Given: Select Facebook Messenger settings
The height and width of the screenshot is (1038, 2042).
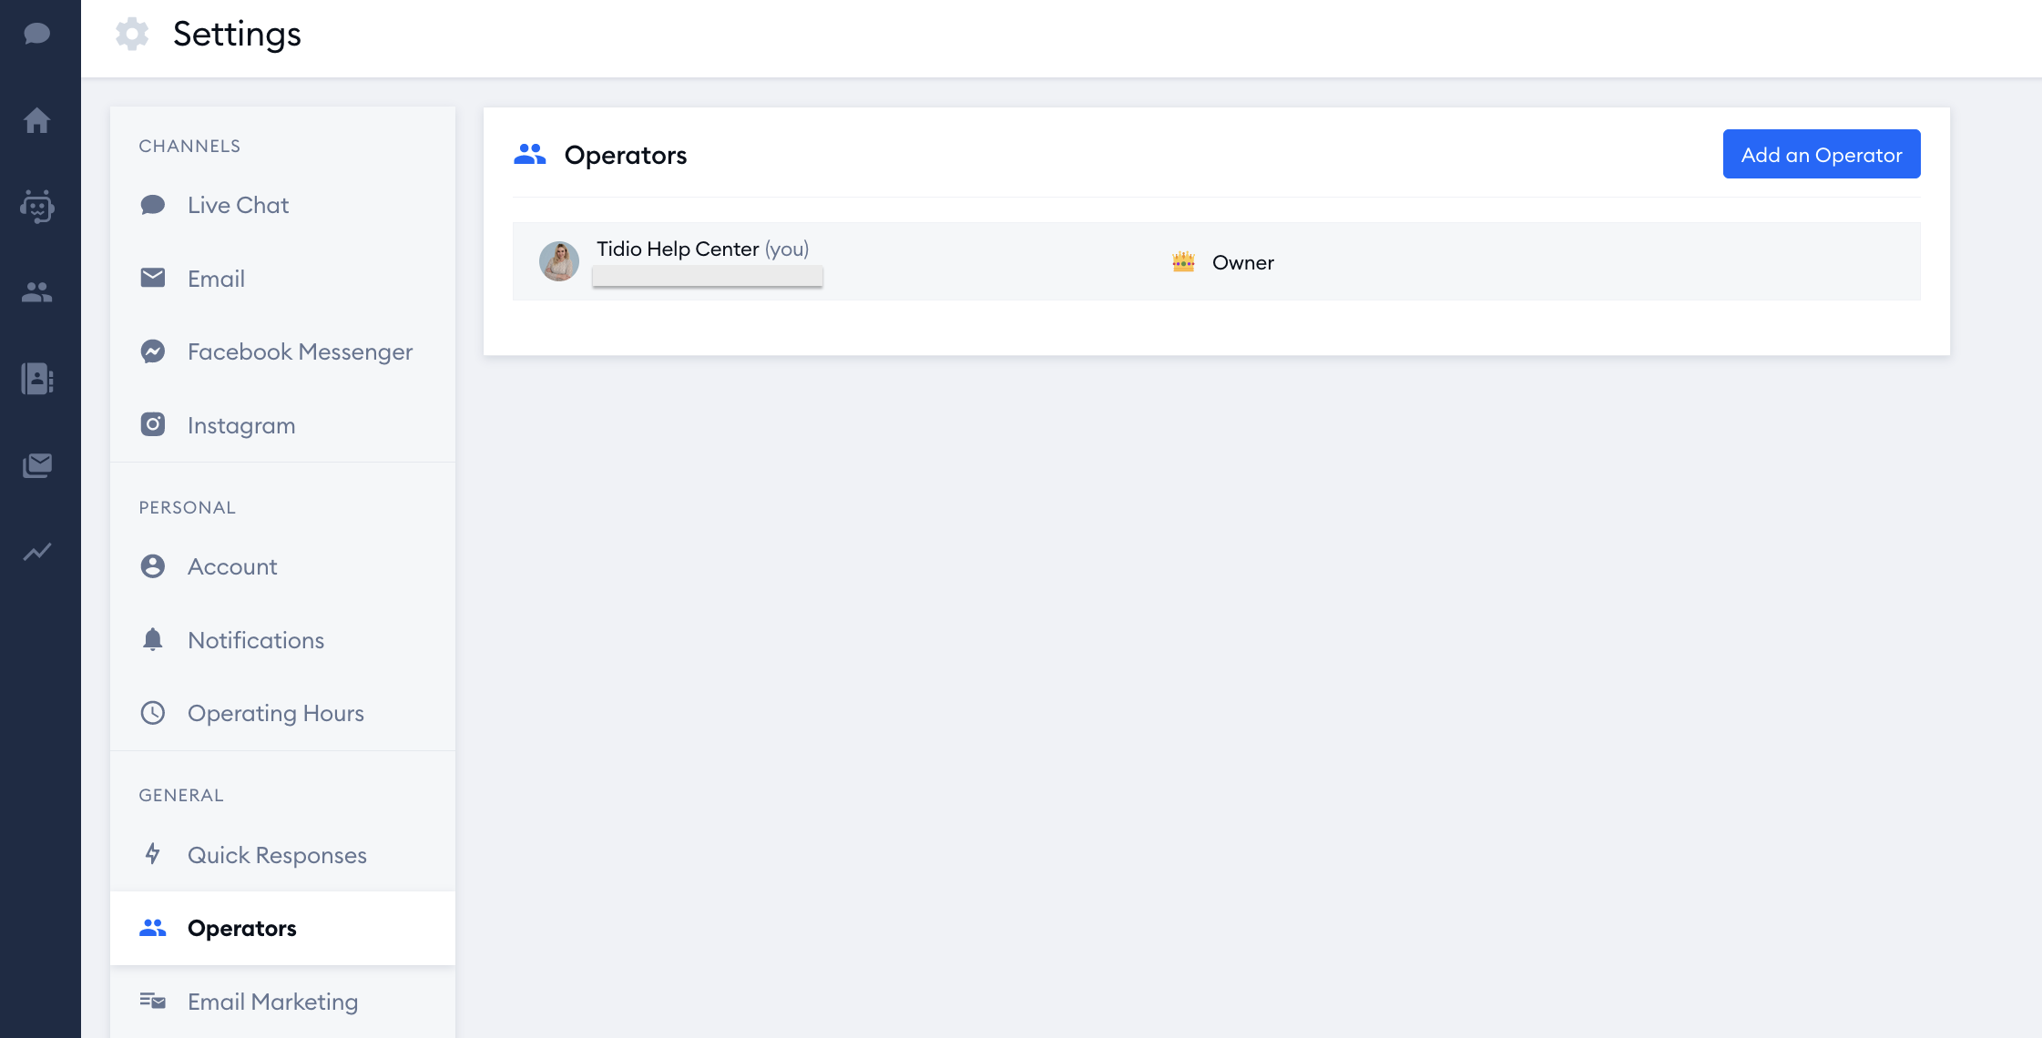Looking at the screenshot, I should pyautogui.click(x=282, y=351).
